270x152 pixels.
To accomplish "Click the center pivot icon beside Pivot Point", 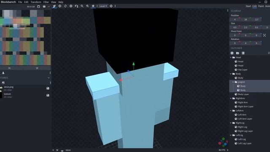I will [265, 35].
